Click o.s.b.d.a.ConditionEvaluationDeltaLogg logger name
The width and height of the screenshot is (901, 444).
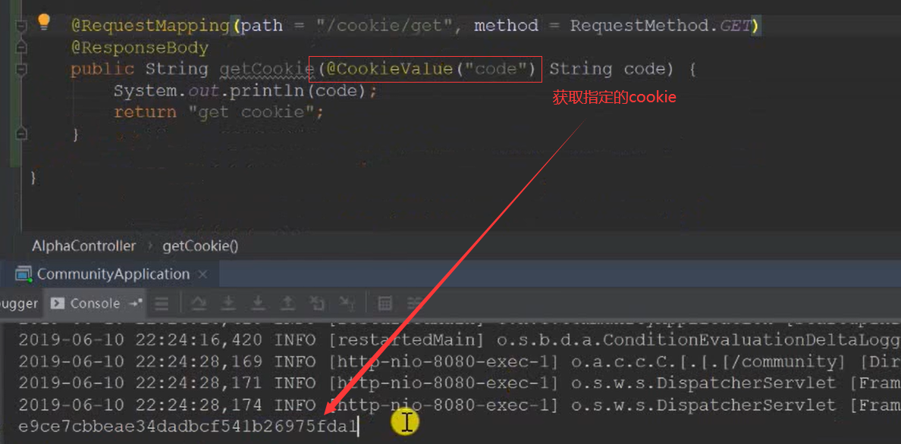coord(699,340)
